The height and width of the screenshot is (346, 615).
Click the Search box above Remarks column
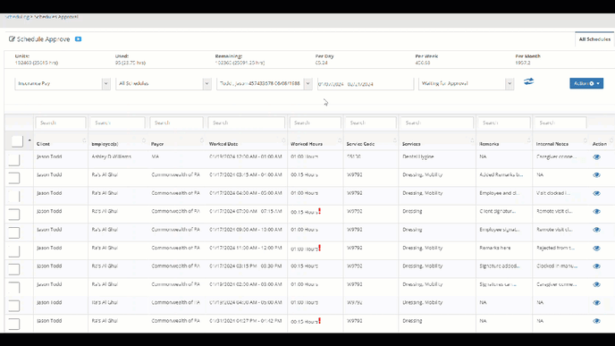pos(504,122)
